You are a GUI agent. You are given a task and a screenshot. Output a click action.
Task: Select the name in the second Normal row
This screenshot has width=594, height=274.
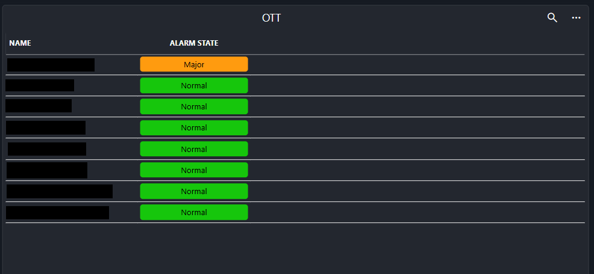click(39, 106)
